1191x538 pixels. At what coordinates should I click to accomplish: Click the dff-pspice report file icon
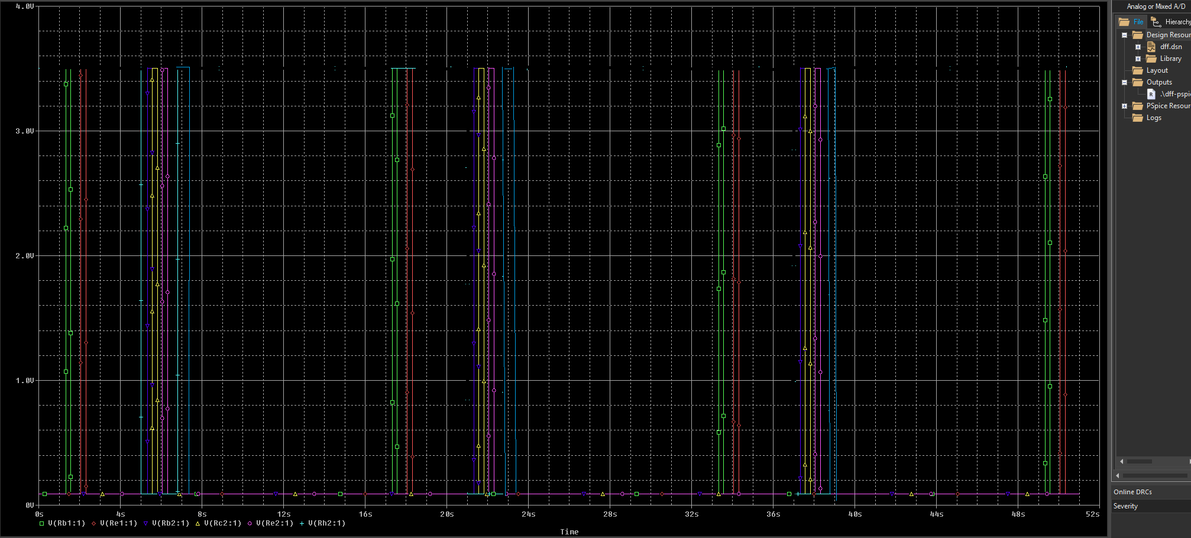1151,94
